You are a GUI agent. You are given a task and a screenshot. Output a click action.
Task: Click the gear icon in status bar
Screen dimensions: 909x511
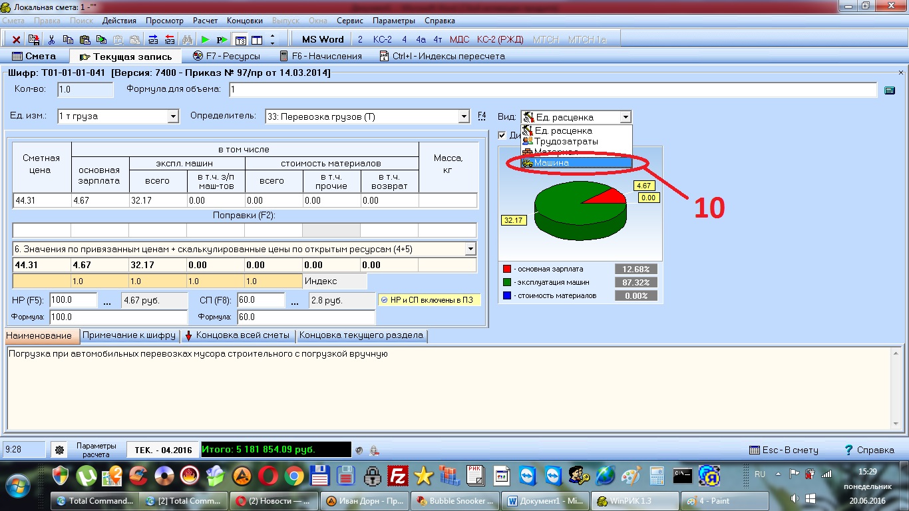60,450
